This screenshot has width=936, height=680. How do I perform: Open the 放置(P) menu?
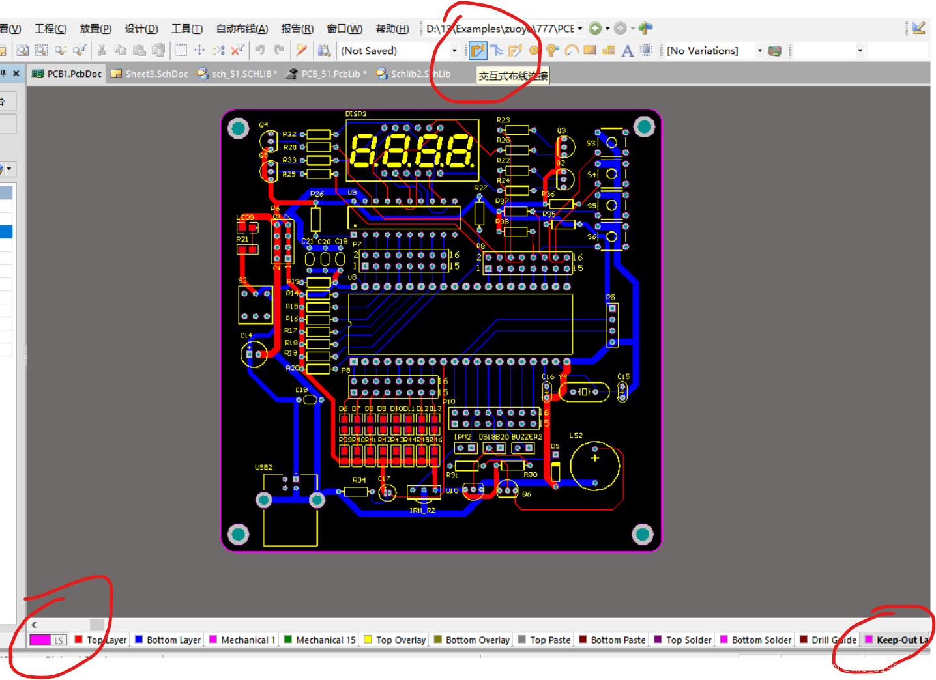(x=95, y=29)
